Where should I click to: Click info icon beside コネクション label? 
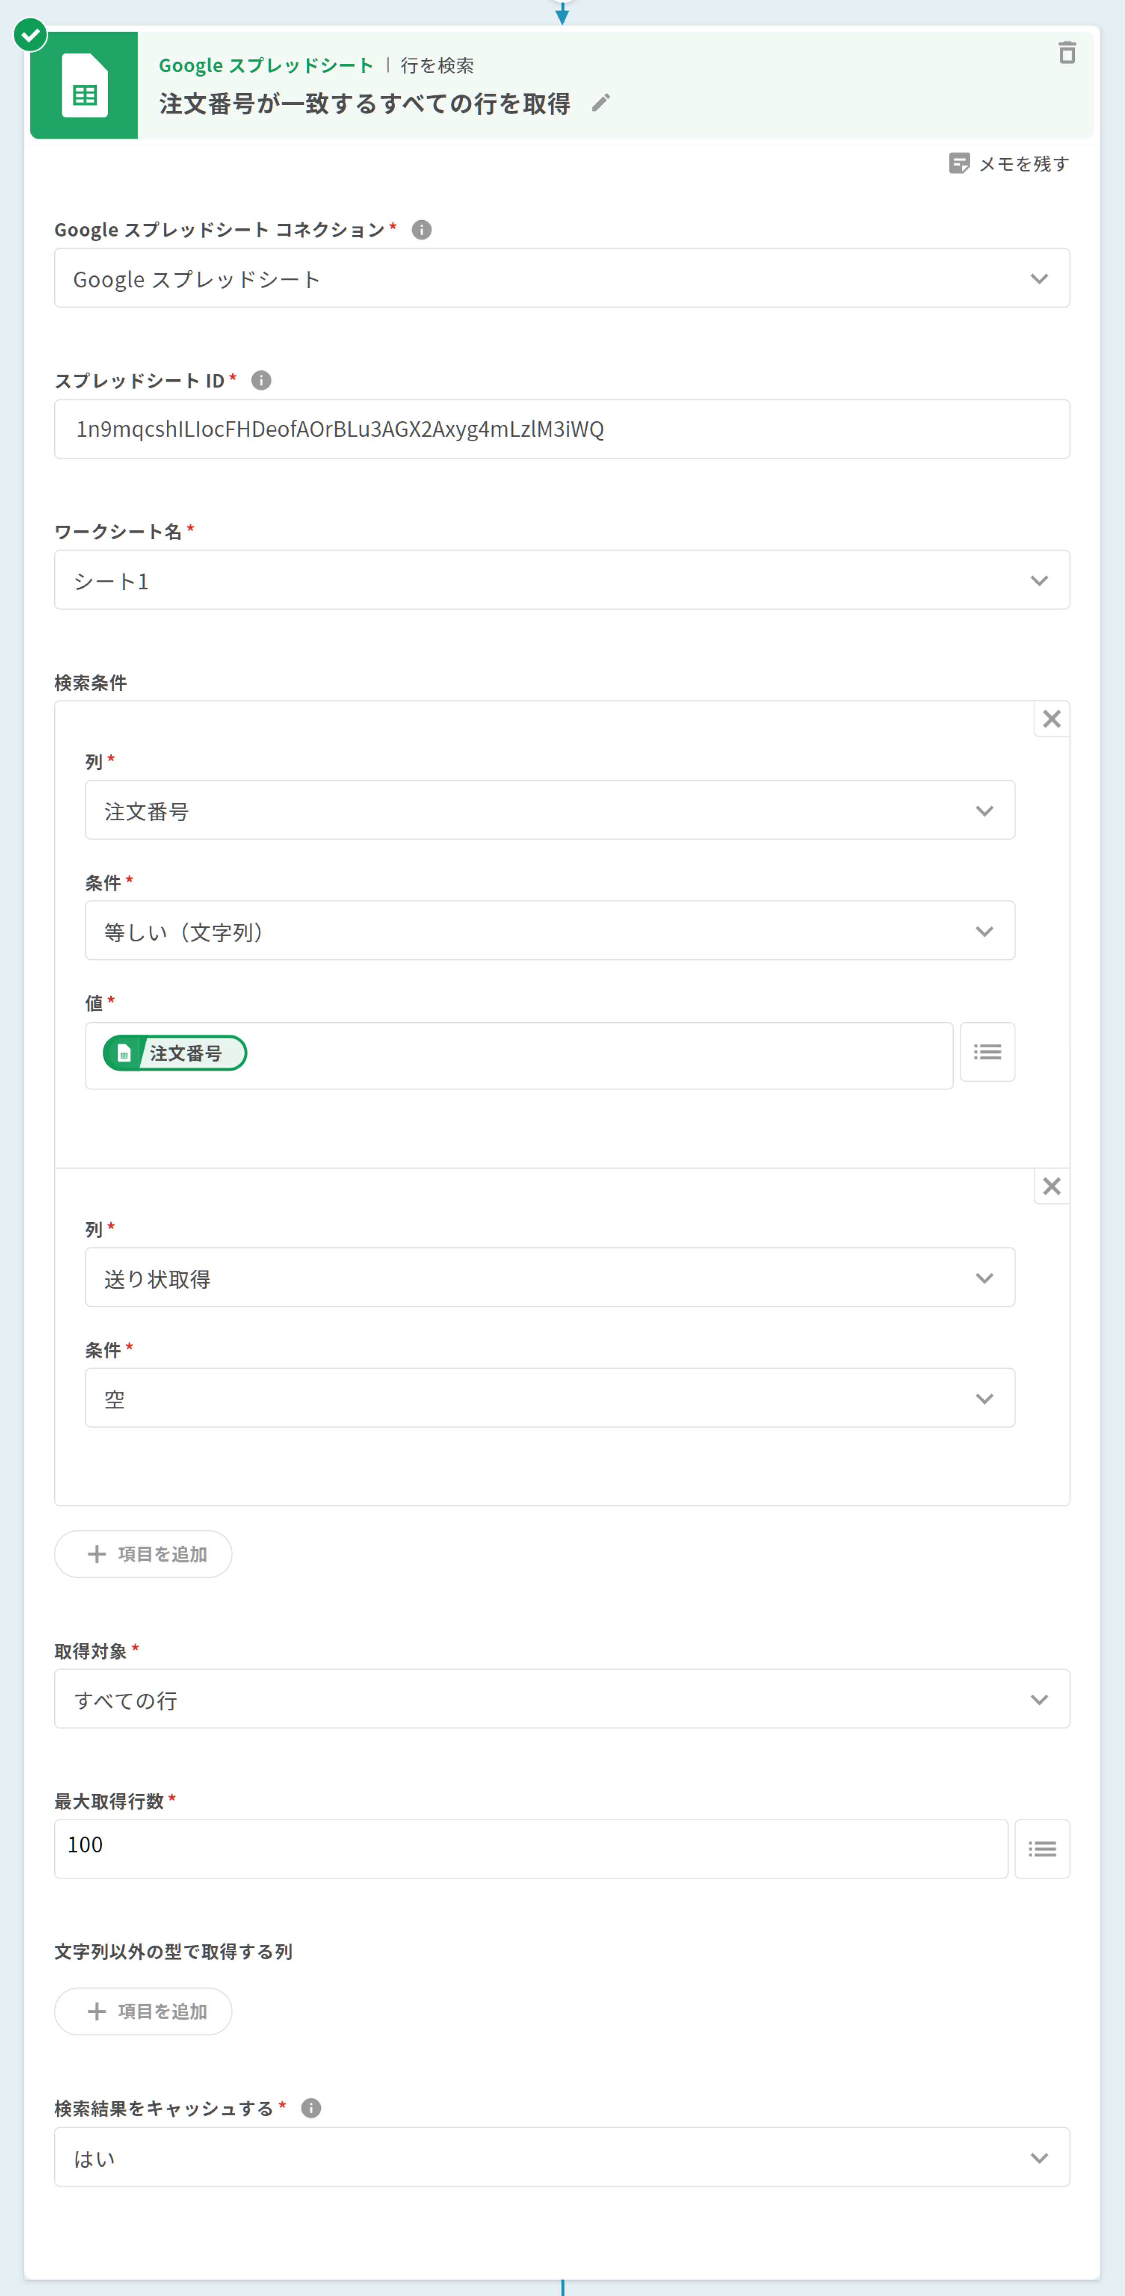pyautogui.click(x=421, y=230)
